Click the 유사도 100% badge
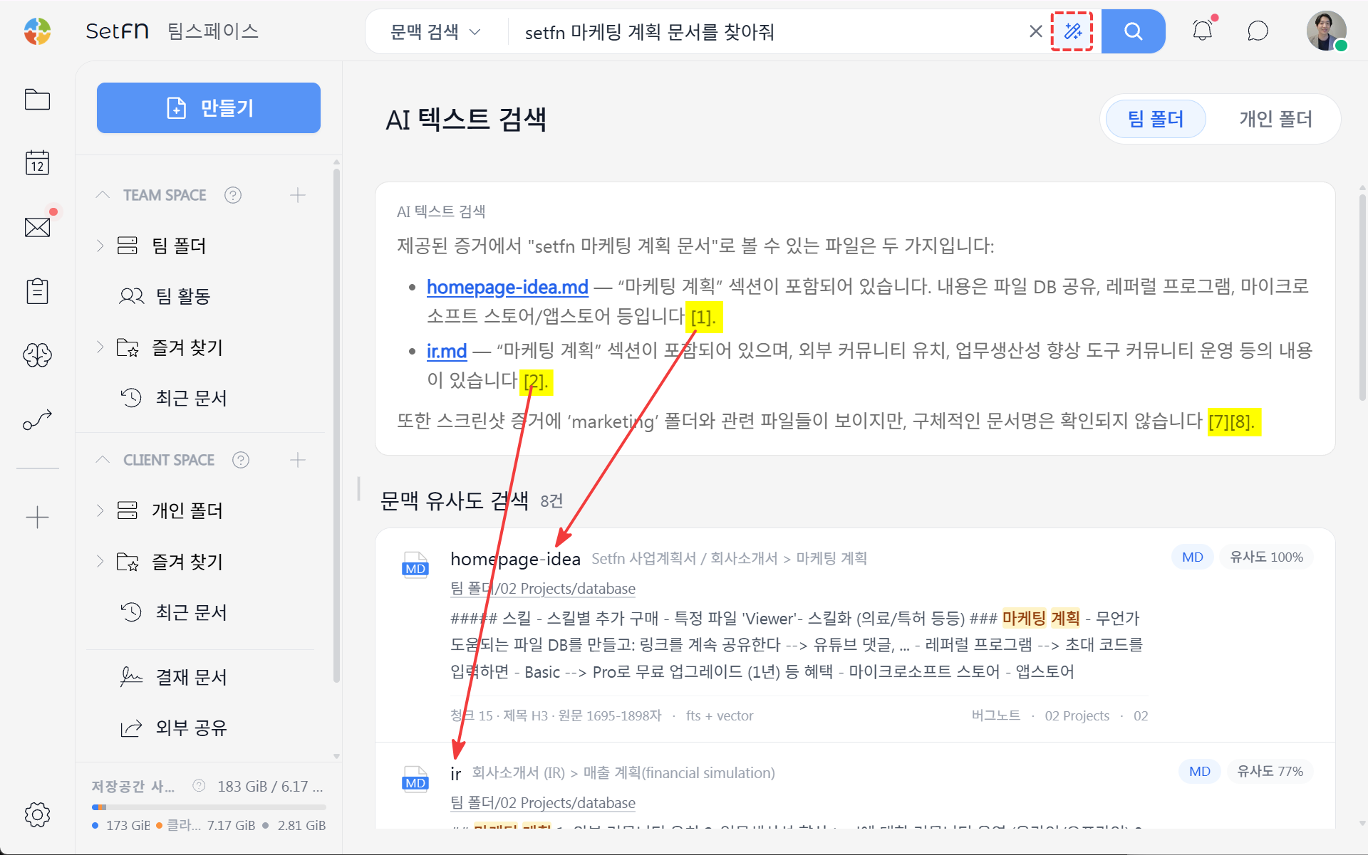This screenshot has height=855, width=1368. (1266, 557)
